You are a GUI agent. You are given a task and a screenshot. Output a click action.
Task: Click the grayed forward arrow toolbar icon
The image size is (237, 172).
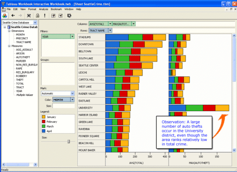(20, 16)
